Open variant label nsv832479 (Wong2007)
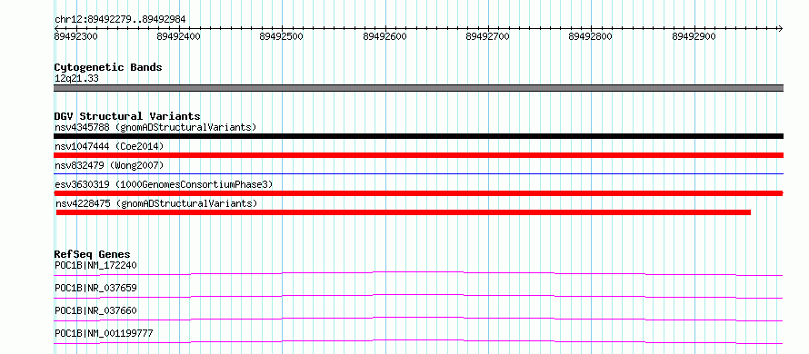 [109, 165]
